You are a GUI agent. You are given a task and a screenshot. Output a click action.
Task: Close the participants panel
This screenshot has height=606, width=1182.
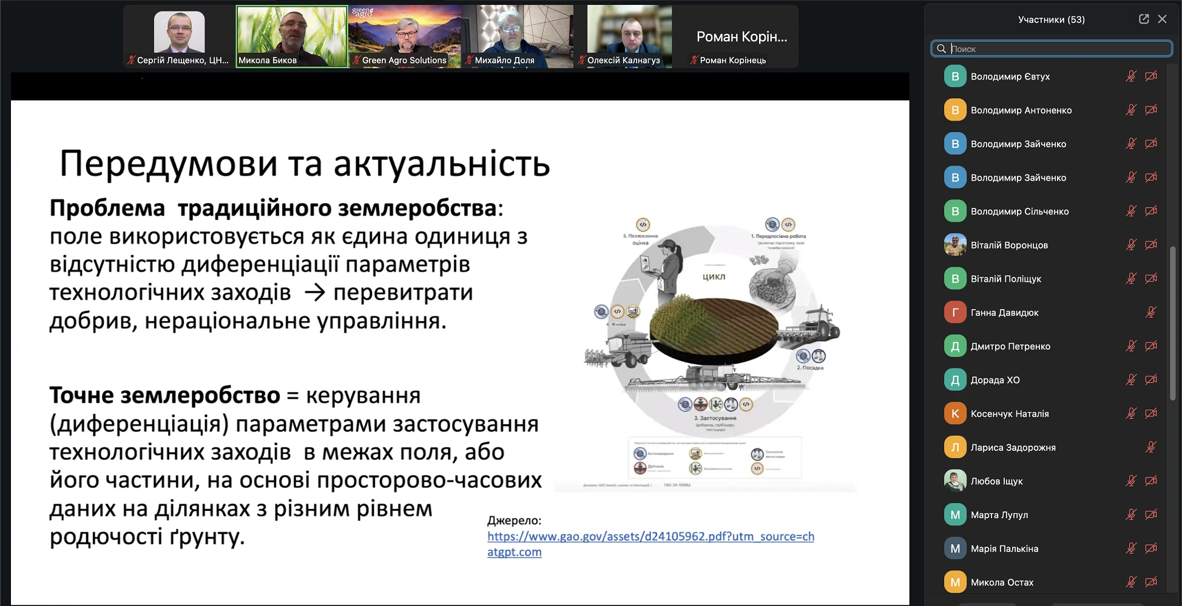tap(1162, 19)
